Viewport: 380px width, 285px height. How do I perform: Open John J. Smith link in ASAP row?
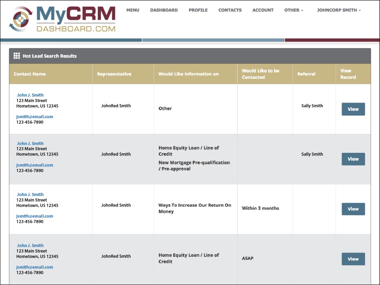coord(30,245)
